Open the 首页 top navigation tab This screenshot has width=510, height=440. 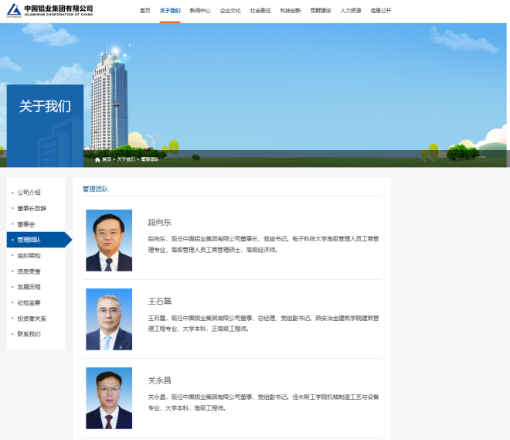click(144, 11)
